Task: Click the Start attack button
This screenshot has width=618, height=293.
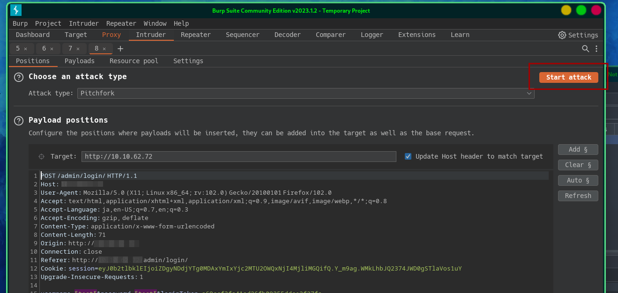Action: point(569,77)
